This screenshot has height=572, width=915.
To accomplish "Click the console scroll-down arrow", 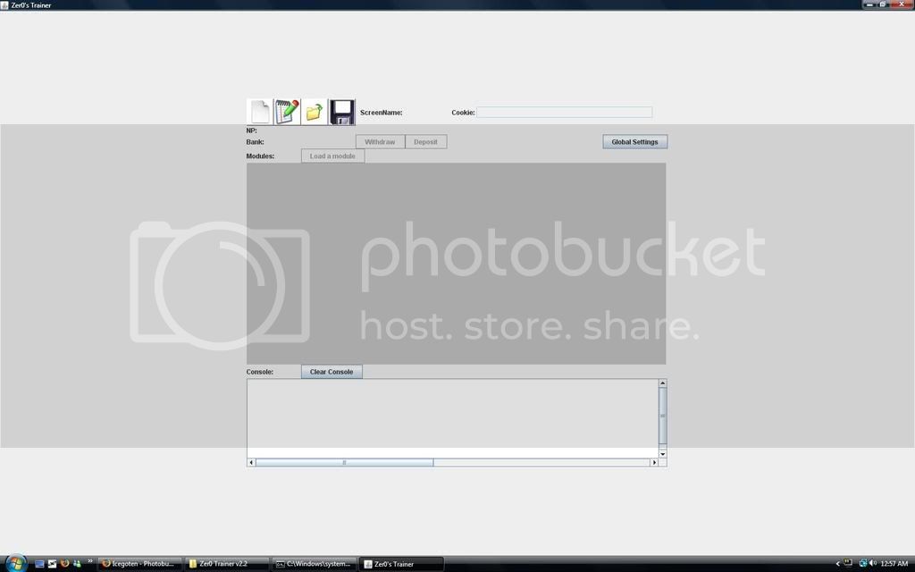I will coord(662,454).
